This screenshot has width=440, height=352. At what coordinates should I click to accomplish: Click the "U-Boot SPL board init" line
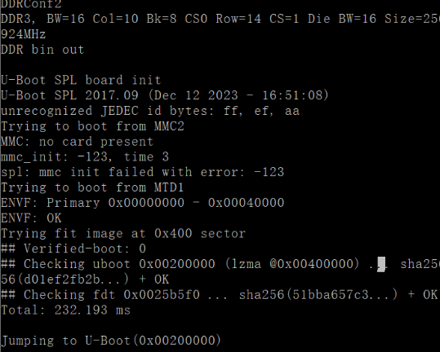click(x=81, y=81)
